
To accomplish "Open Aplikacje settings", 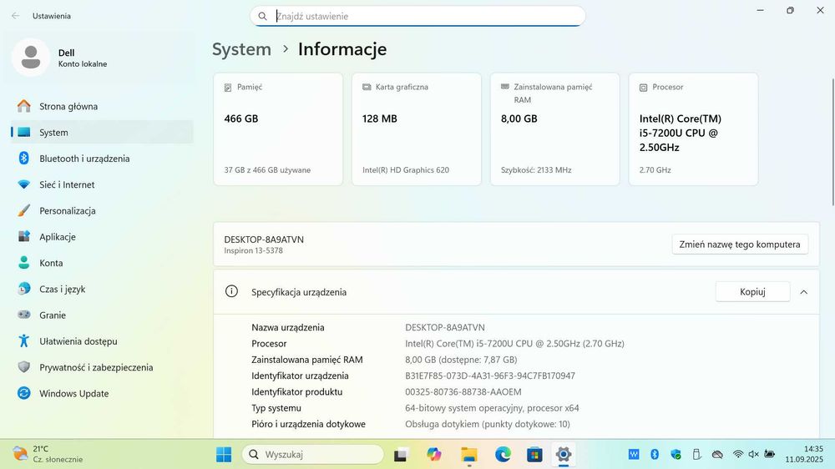I will (x=102, y=237).
